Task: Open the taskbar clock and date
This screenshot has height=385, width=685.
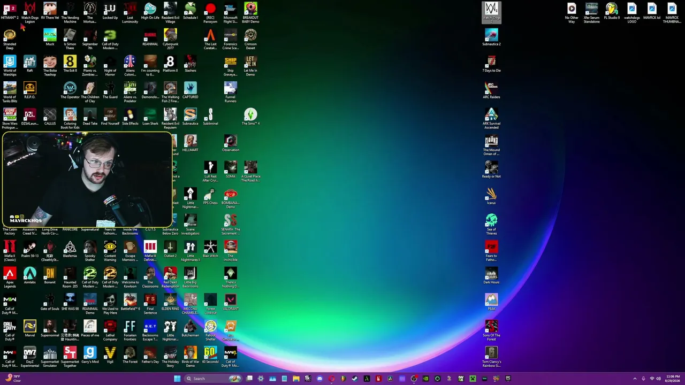Action: pyautogui.click(x=672, y=379)
